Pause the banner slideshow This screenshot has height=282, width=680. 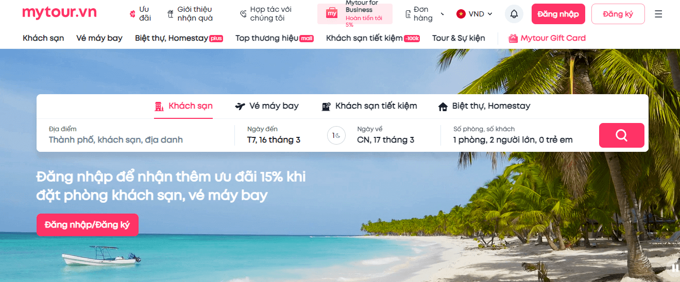(x=675, y=267)
